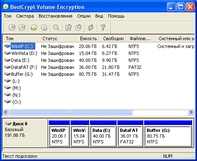
Task: Open the Сектора menu
Action: (x=25, y=16)
